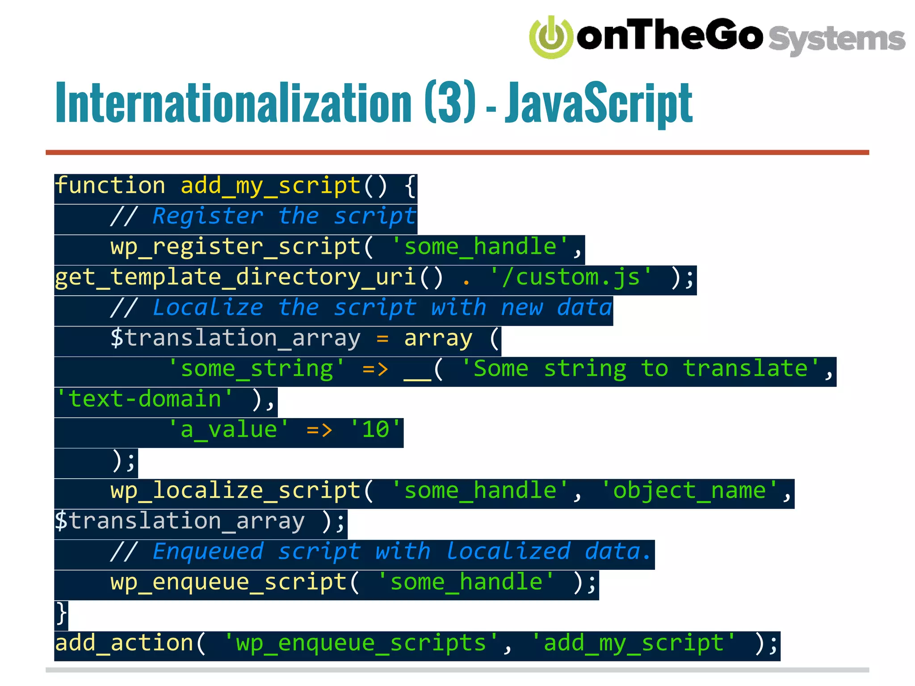Click the onTheGo wordmark text

coord(670,35)
